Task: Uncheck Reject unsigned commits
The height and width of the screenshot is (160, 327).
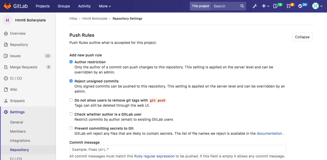Action: click(71, 81)
